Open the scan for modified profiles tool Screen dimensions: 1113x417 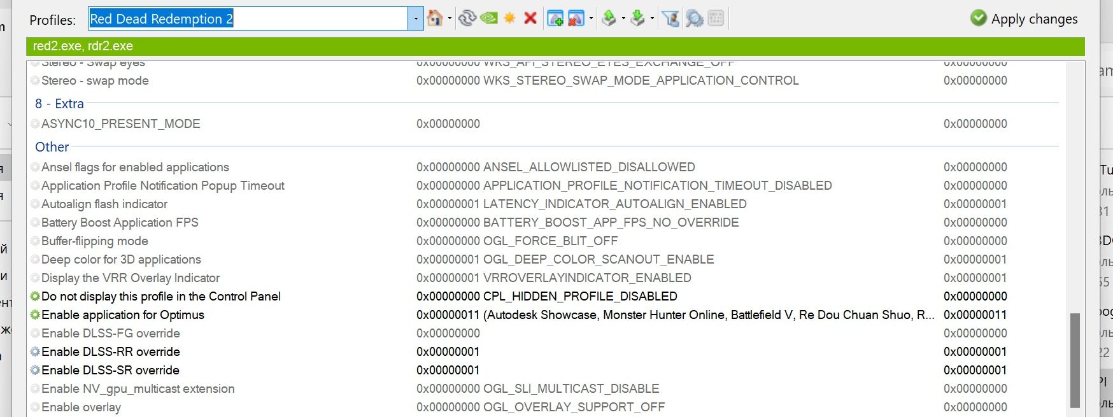click(694, 18)
